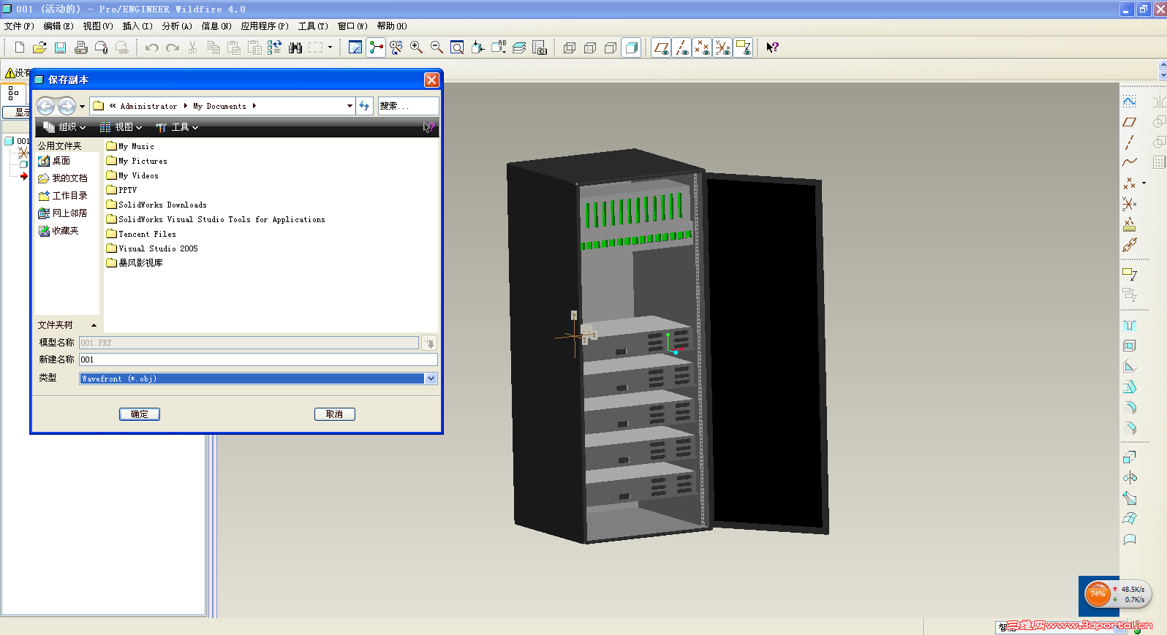Click the Undo arrow icon
The image size is (1167, 635).
[x=151, y=47]
